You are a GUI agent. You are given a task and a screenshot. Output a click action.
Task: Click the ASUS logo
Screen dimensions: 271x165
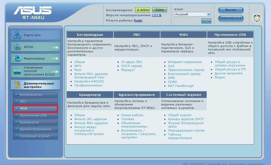pos(33,11)
